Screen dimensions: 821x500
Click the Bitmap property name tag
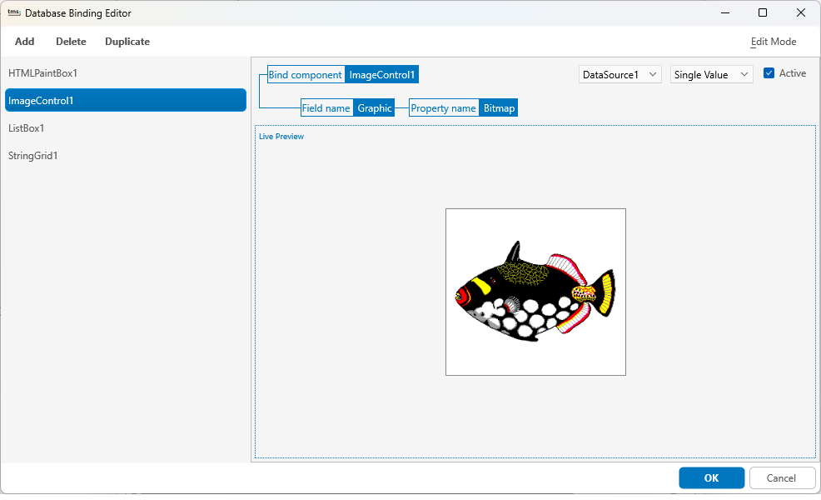pyautogui.click(x=498, y=107)
